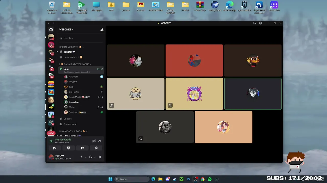Focus the peach anime avatar tile

pos(224,127)
